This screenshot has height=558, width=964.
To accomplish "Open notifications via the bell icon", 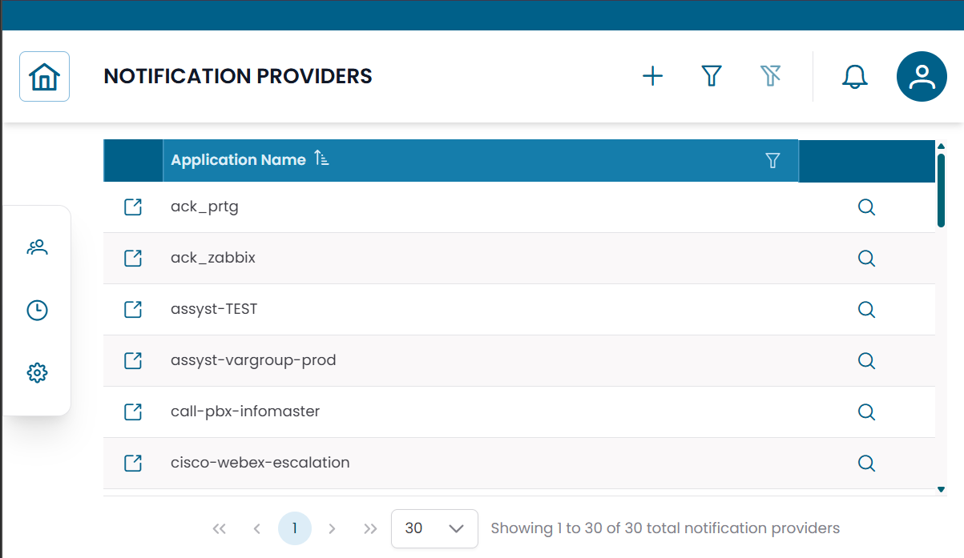I will tap(854, 76).
